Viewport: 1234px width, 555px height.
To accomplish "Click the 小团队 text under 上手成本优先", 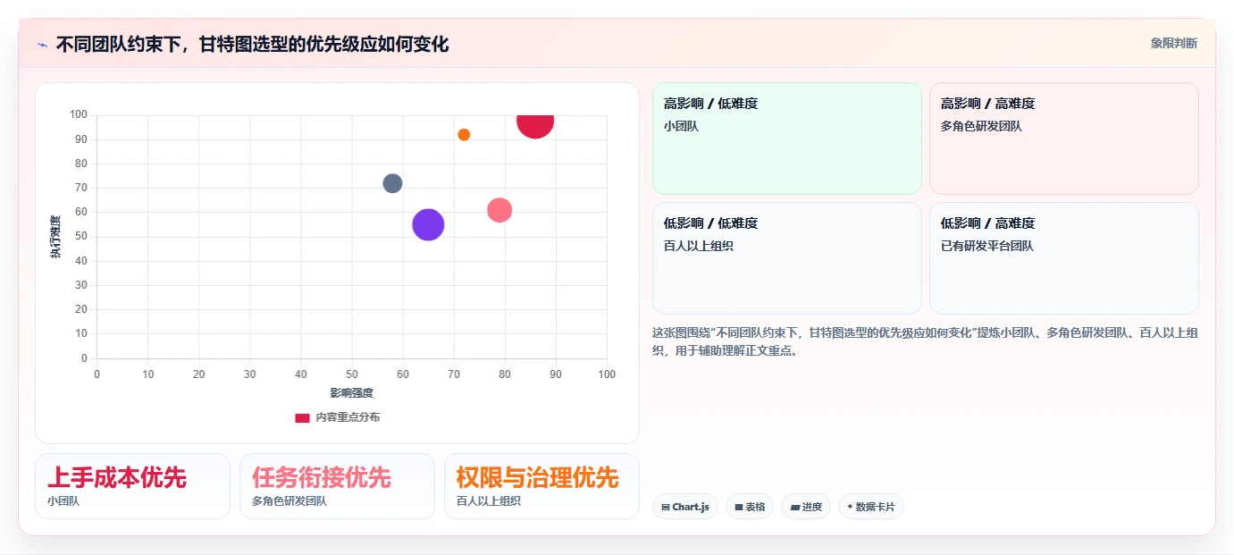I will [x=63, y=501].
